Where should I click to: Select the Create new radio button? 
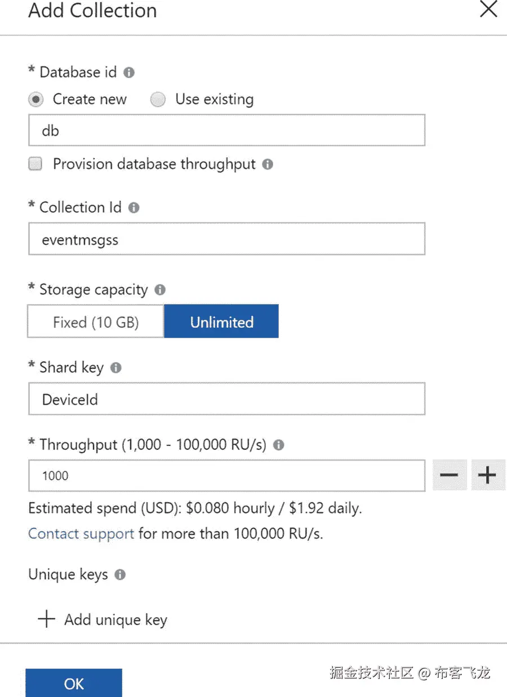tap(35, 100)
